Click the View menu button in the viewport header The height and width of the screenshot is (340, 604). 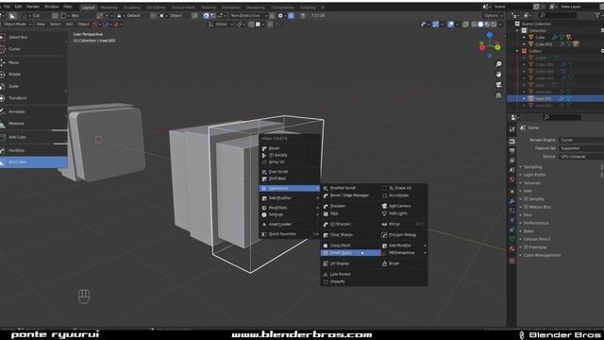point(40,24)
